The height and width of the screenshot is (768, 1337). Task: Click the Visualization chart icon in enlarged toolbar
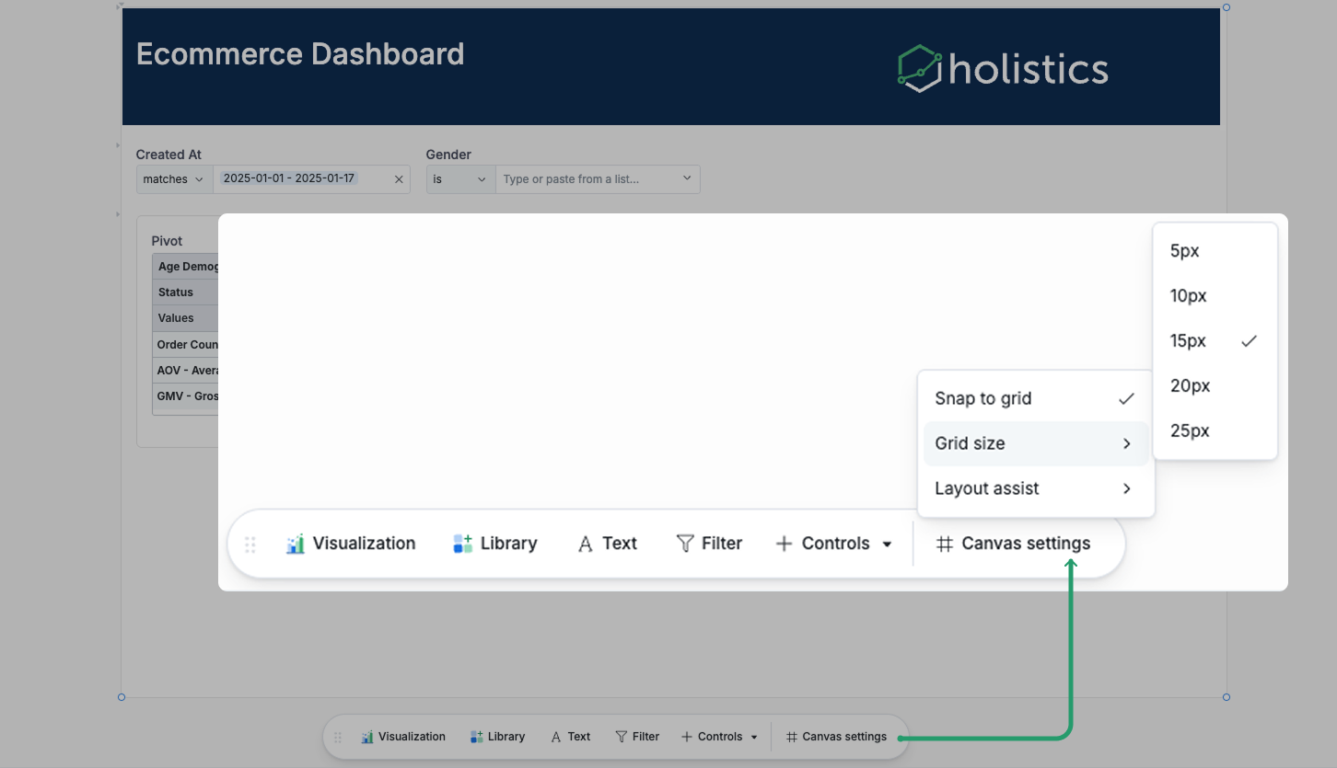pyautogui.click(x=295, y=544)
